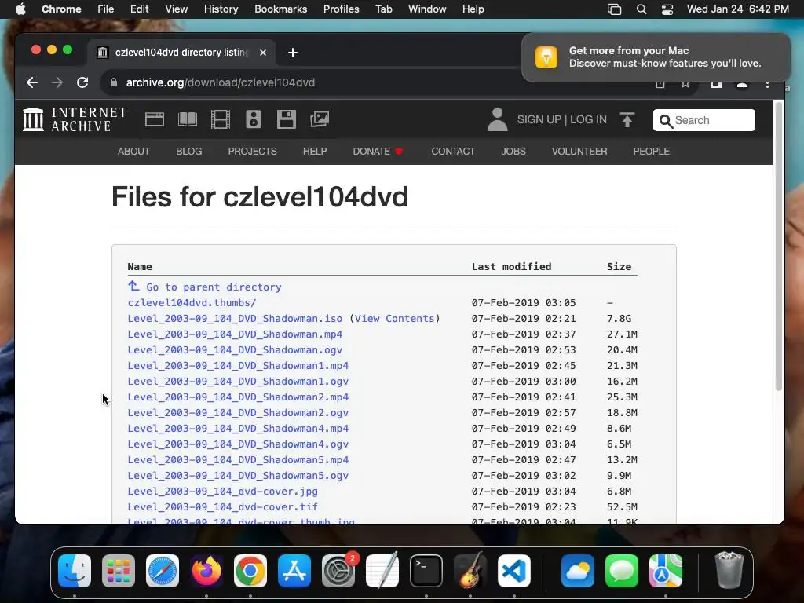Open the DONATE link
The height and width of the screenshot is (603, 804).
378,152
